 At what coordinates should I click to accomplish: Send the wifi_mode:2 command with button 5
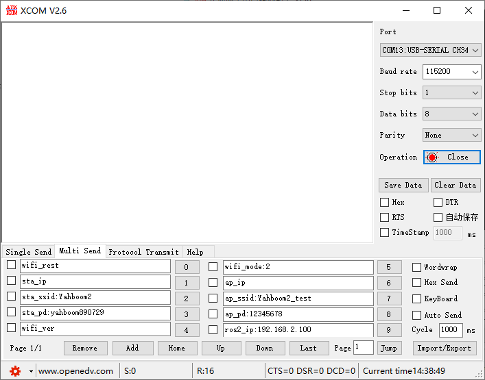389,267
